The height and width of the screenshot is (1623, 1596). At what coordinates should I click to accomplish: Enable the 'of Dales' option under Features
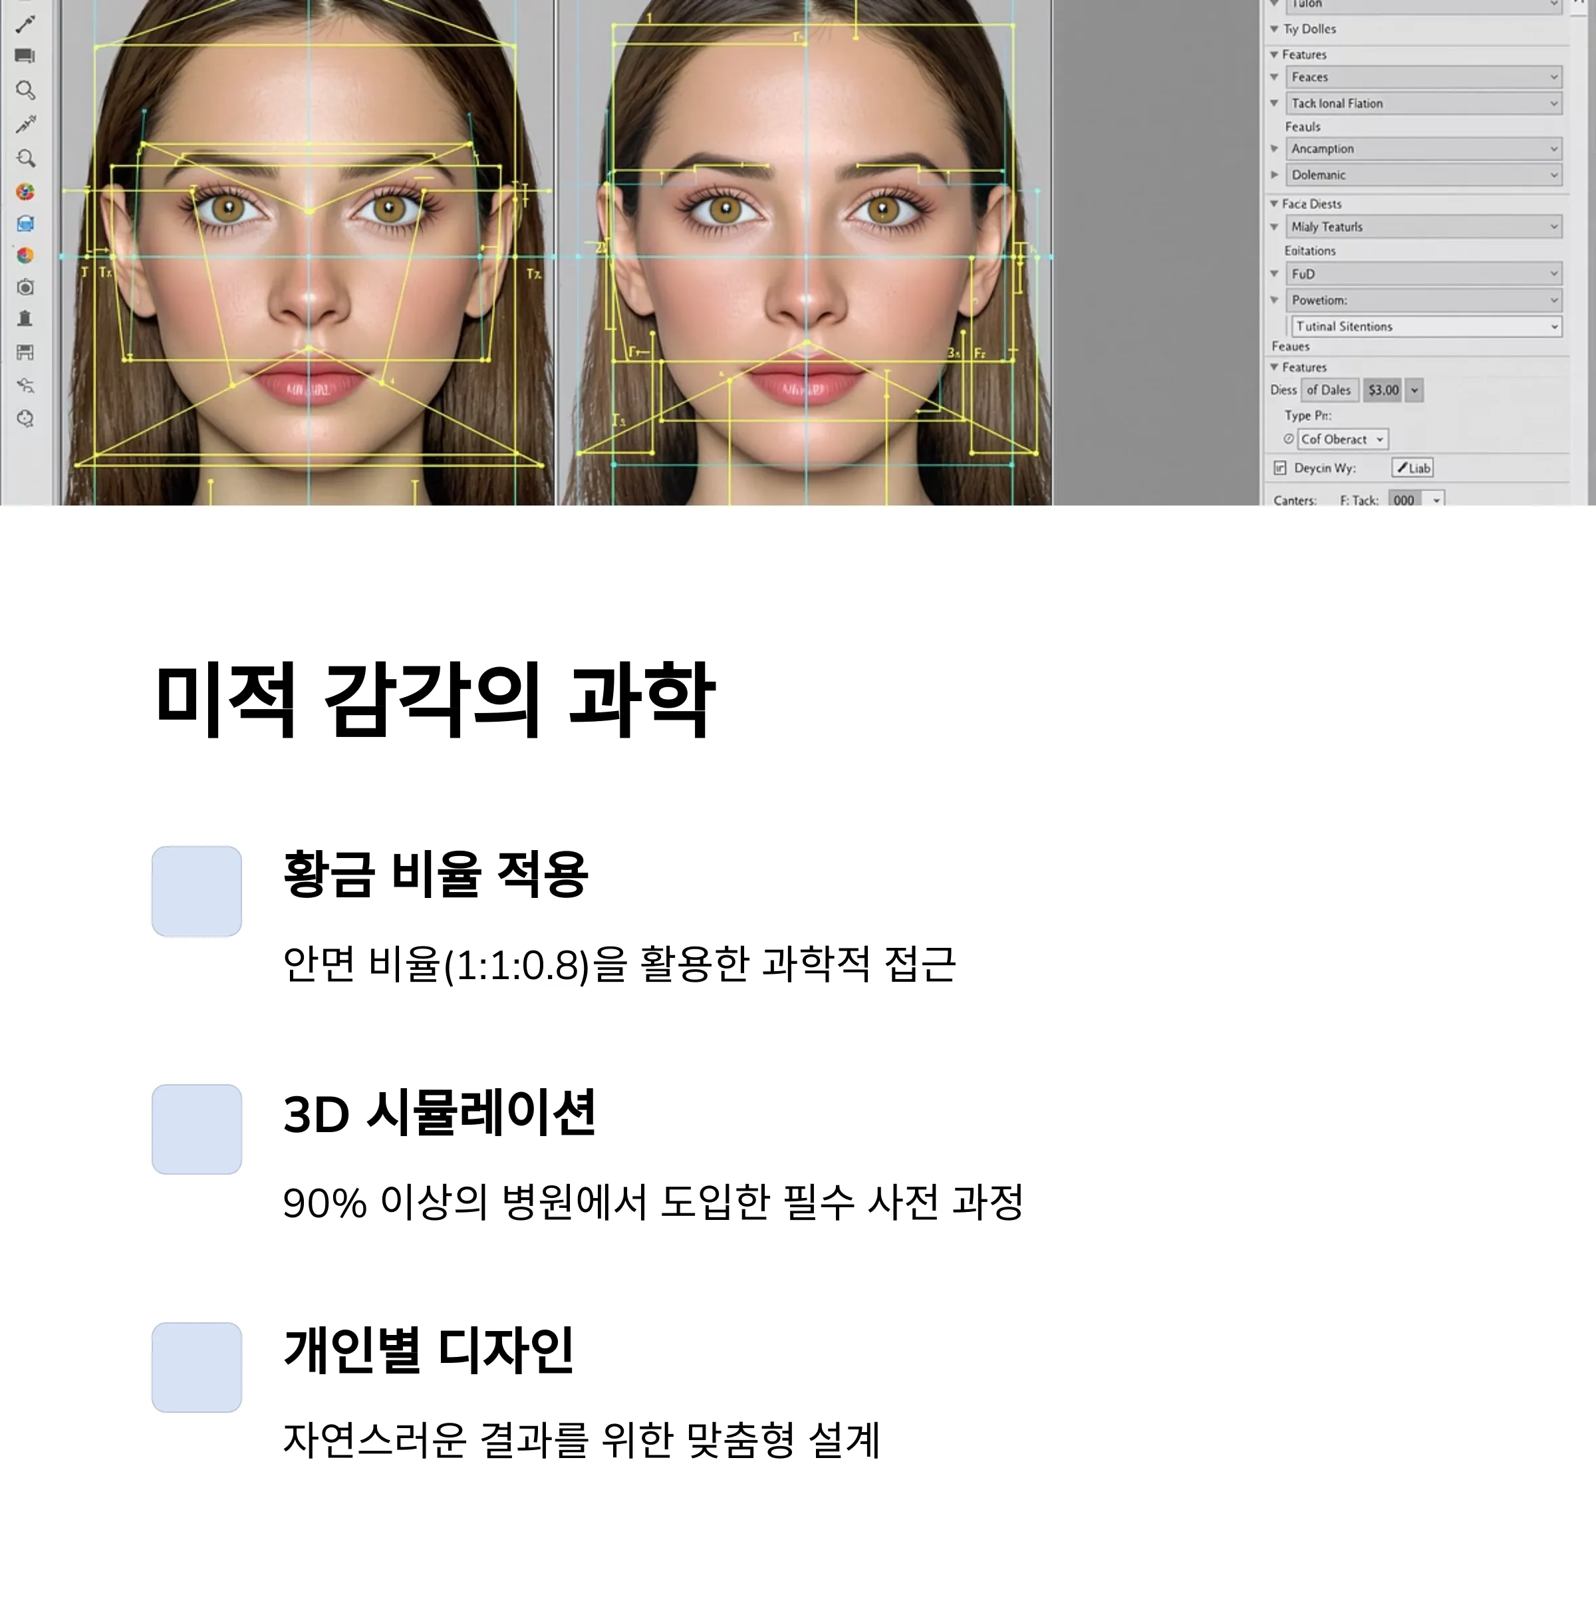click(x=1330, y=389)
